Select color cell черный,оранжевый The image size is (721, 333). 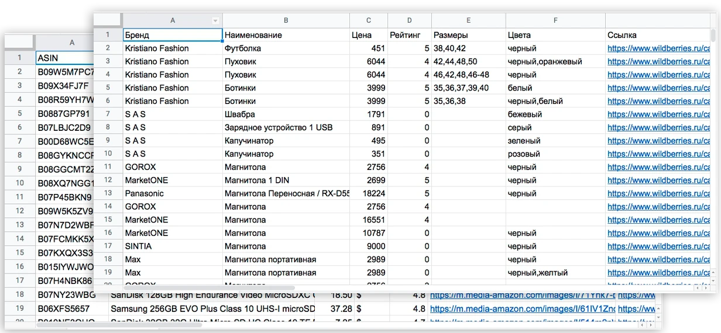tap(555, 61)
